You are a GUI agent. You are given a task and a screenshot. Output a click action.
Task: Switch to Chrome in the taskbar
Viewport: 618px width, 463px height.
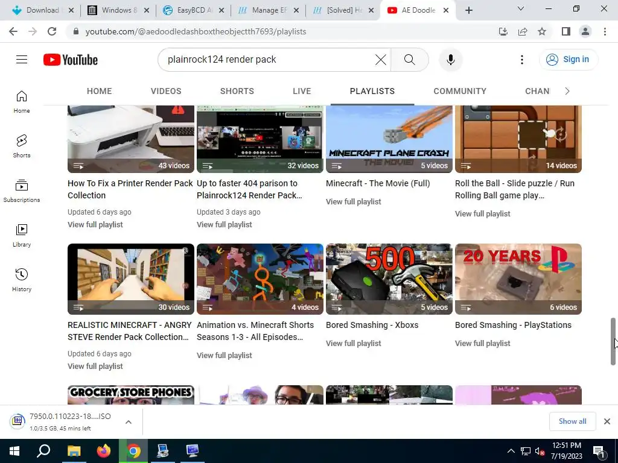tap(133, 451)
